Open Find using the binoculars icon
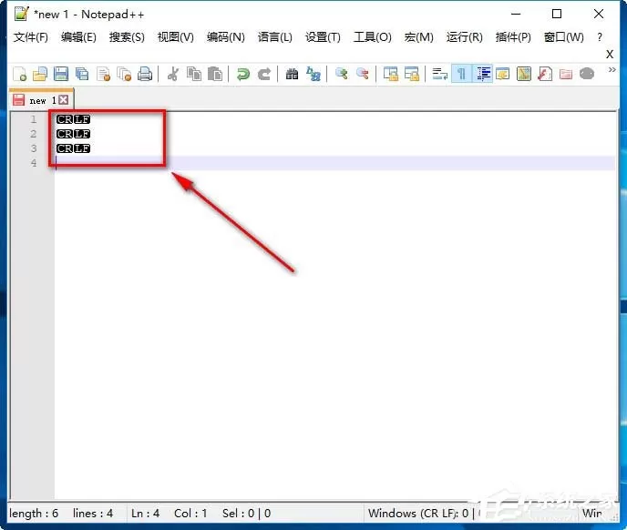This screenshot has height=530, width=627. 292,74
